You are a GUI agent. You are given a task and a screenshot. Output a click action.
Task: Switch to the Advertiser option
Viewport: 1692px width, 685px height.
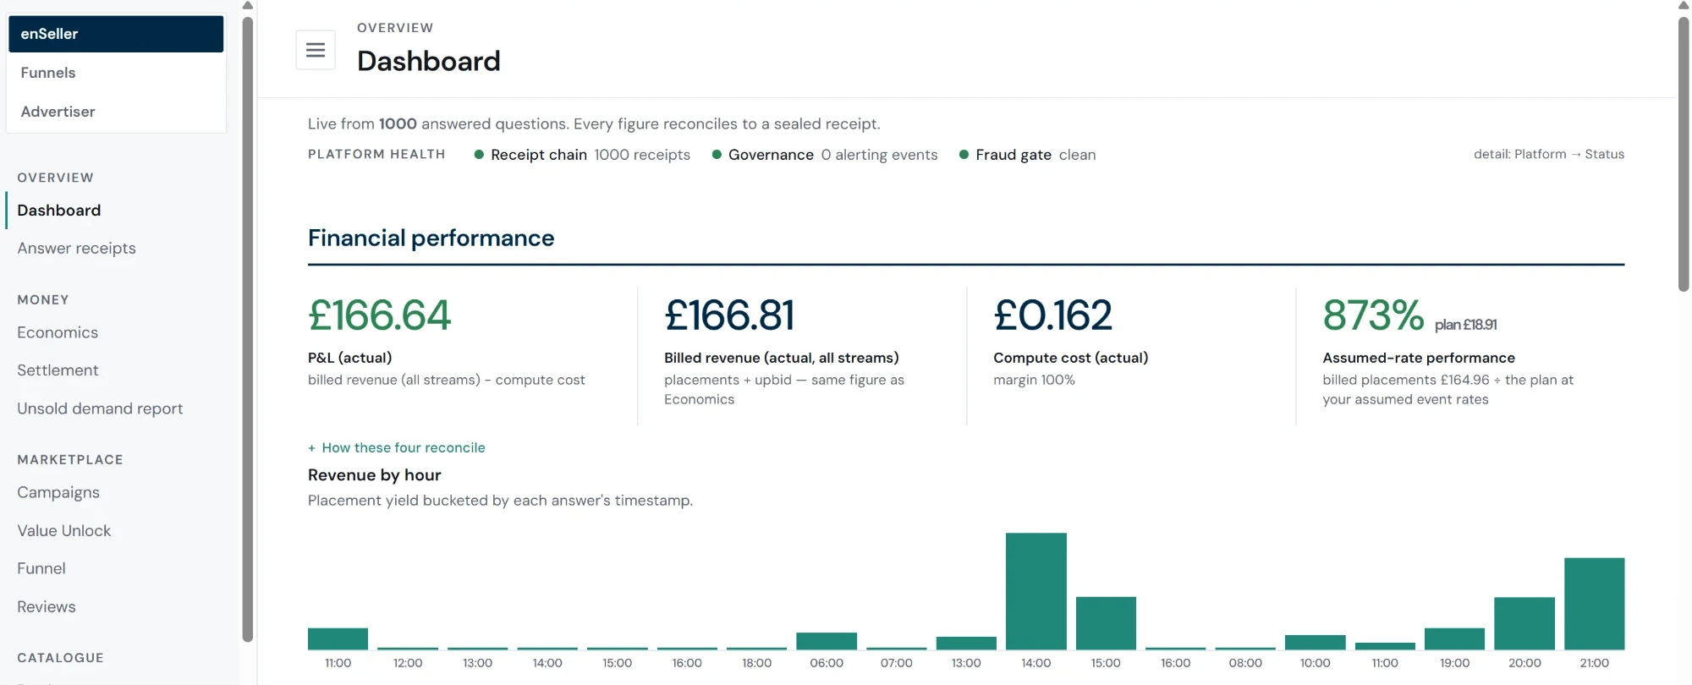(116, 112)
